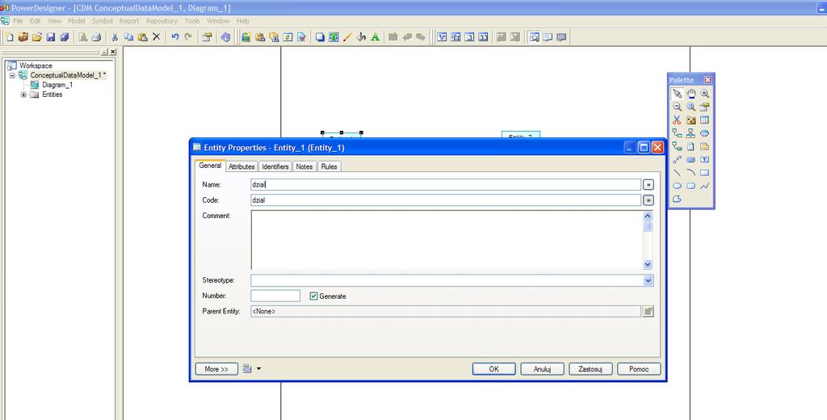The image size is (827, 420).
Task: Select the Workspace tree root
Action: point(36,66)
